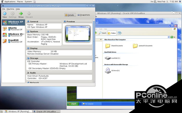Switch to the Details view

[70, 15]
